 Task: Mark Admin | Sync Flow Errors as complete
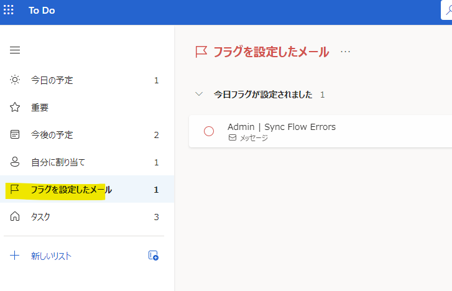pyautogui.click(x=209, y=131)
